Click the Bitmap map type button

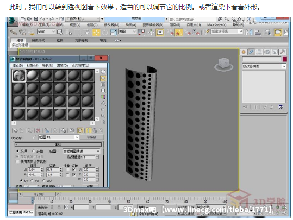coord(91,137)
